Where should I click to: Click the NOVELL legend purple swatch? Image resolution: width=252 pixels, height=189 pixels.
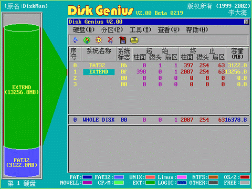[87, 183]
